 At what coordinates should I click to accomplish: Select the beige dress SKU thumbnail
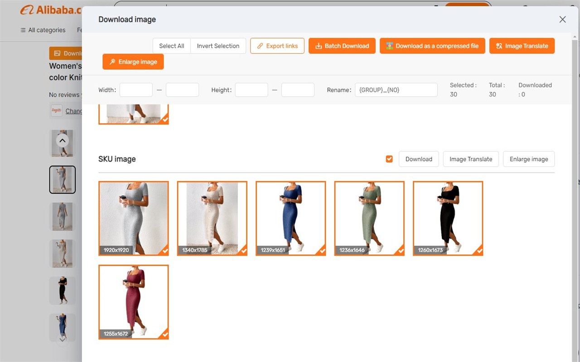tap(212, 218)
